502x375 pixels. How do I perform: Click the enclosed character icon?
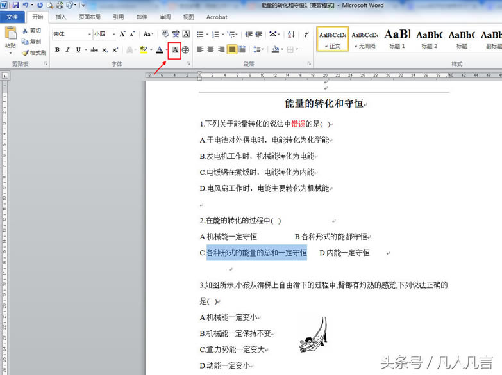(186, 50)
